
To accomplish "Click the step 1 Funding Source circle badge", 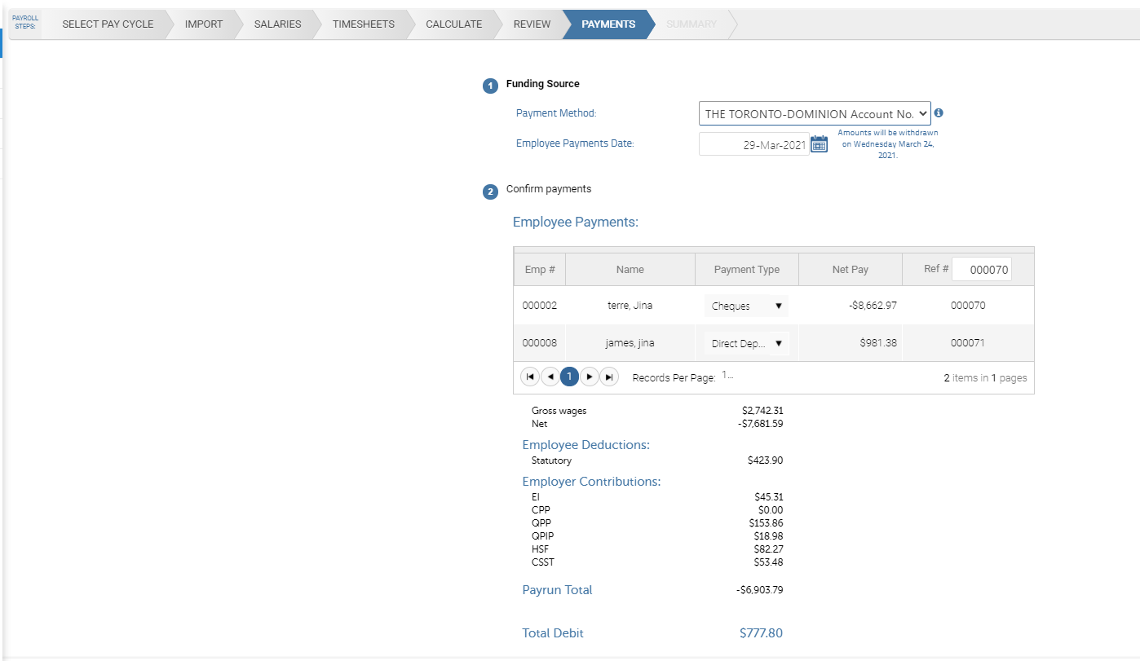I will click(x=490, y=85).
